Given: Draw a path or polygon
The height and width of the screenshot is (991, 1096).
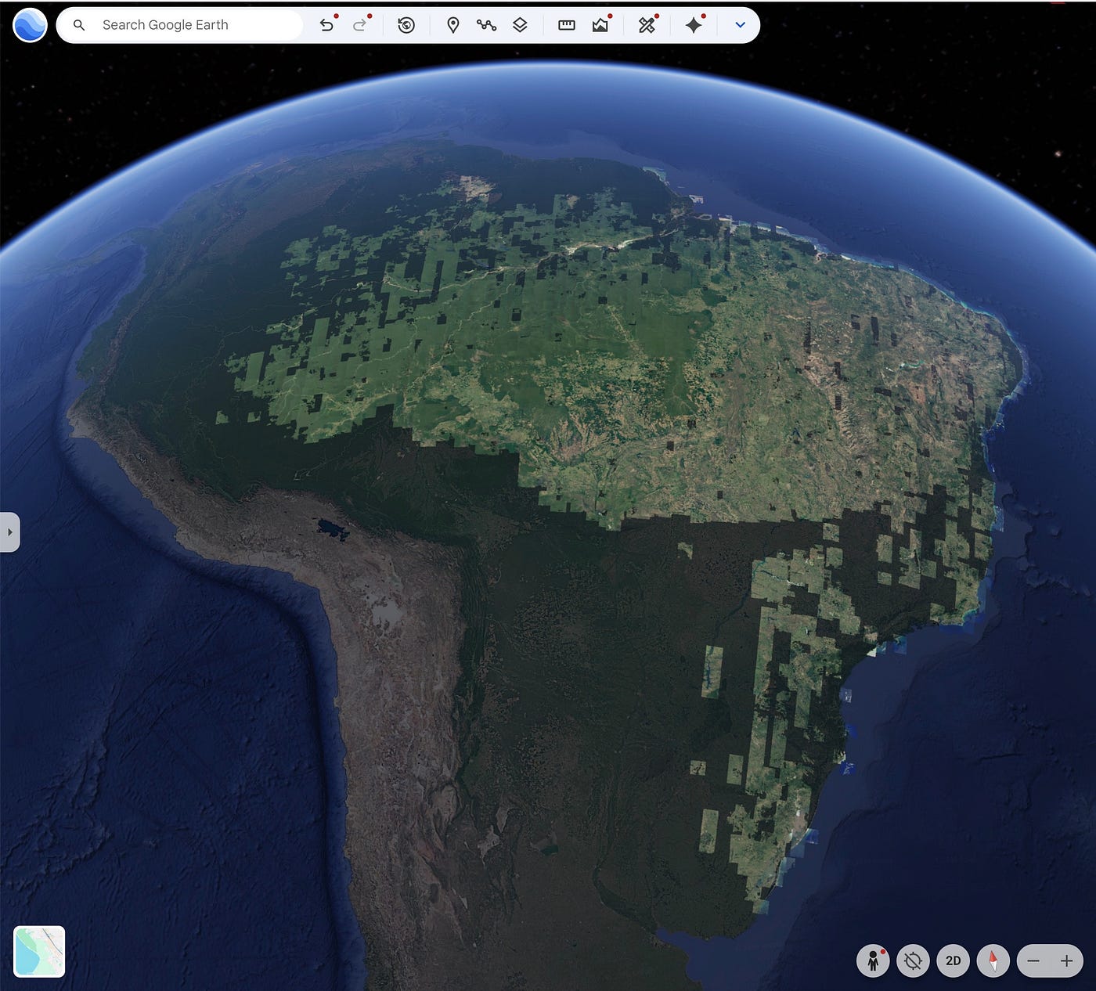Looking at the screenshot, I should [x=486, y=25].
